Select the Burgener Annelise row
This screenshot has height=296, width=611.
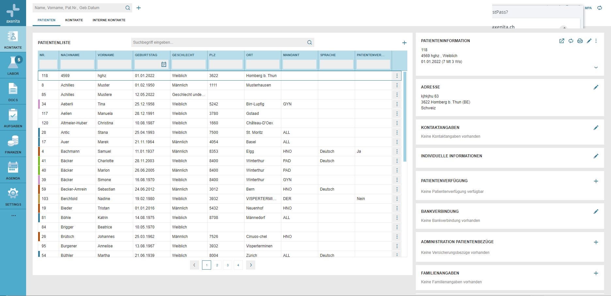220,246
